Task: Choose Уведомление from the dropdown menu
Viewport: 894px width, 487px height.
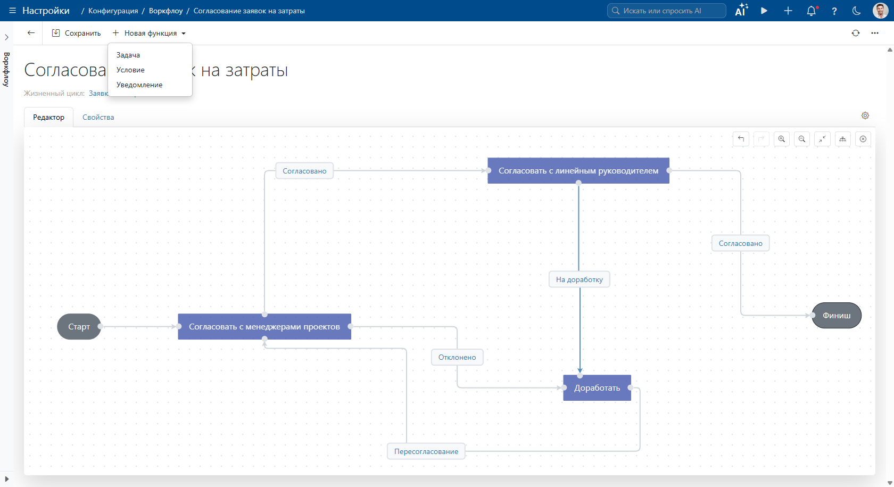Action: (139, 85)
